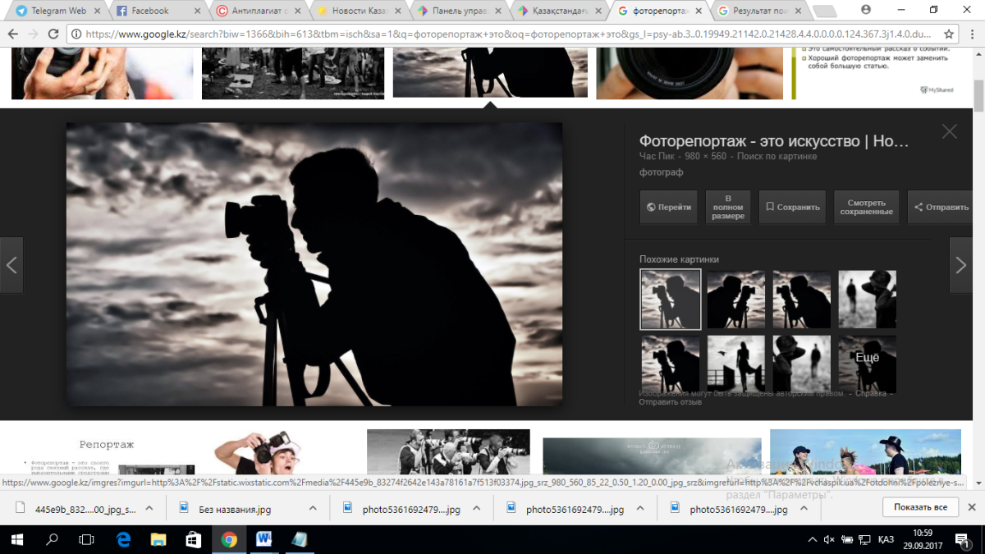Close the downloads bar
Viewport: 985px width, 554px height.
pyautogui.click(x=972, y=508)
